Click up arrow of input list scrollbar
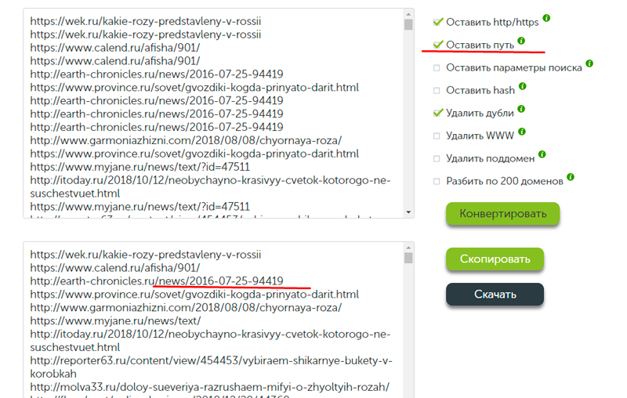The image size is (627, 398). (408, 14)
